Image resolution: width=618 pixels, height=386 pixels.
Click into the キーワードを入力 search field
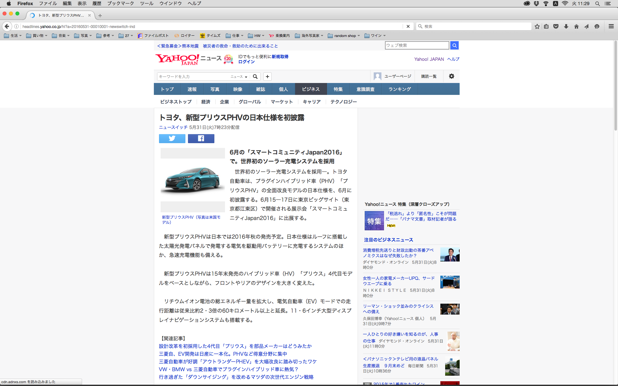click(193, 77)
